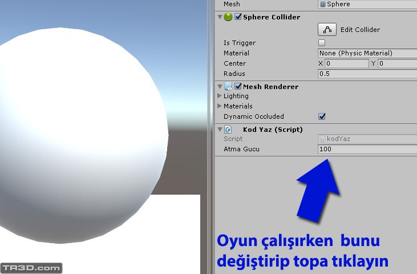
Task: Click the Material None (Physic Material) field
Action: click(367, 53)
